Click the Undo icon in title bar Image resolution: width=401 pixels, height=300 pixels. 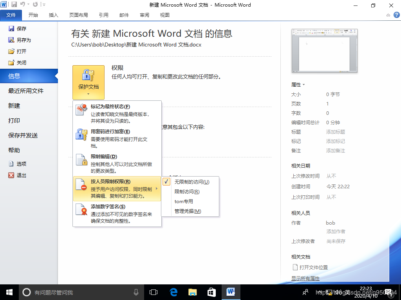click(23, 4)
